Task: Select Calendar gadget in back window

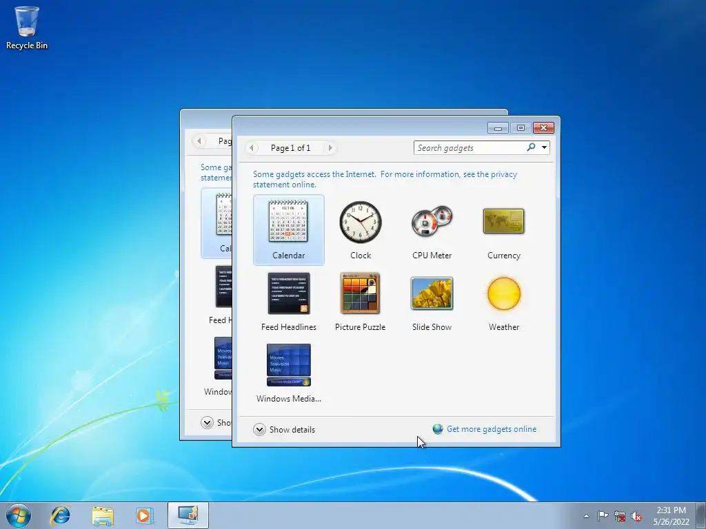Action: [x=216, y=223]
